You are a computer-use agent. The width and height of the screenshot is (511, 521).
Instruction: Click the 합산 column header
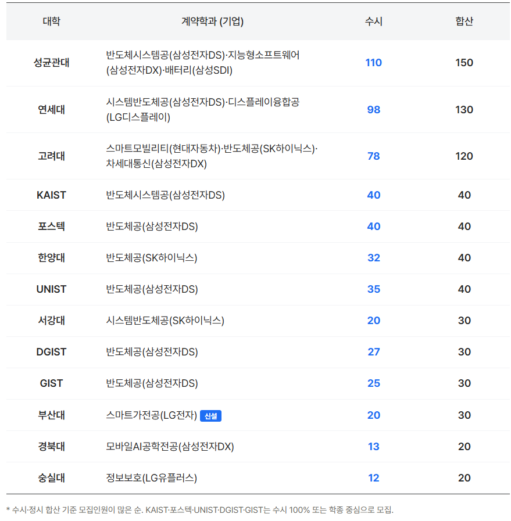point(464,21)
